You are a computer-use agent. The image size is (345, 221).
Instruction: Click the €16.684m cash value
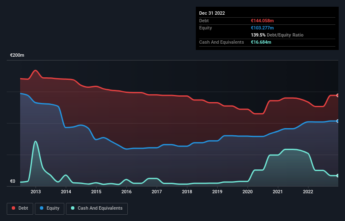tap(261, 42)
